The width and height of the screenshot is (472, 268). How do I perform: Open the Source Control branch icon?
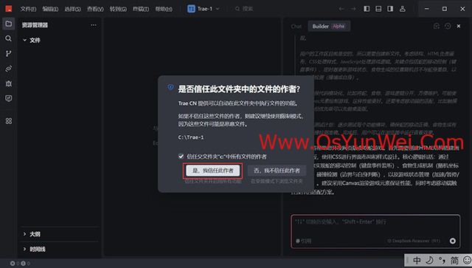point(8,54)
